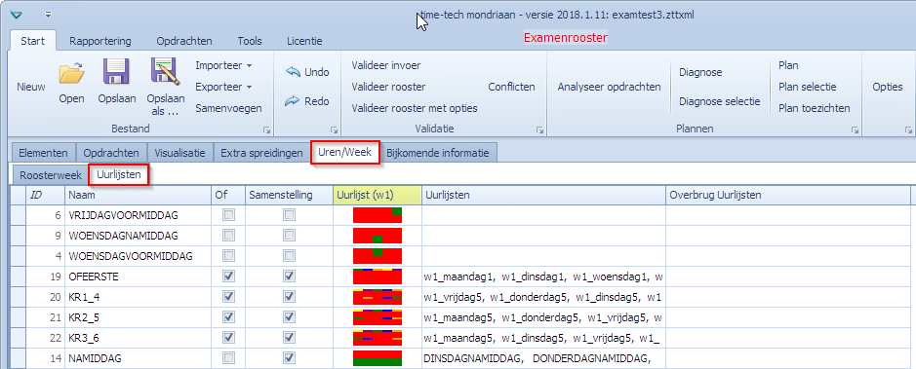This screenshot has height=369, width=916.
Task: Click the Undo arrow icon
Action: pyautogui.click(x=294, y=72)
